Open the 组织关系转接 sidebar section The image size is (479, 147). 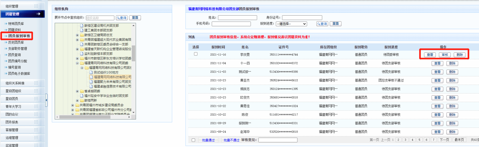click(15, 83)
